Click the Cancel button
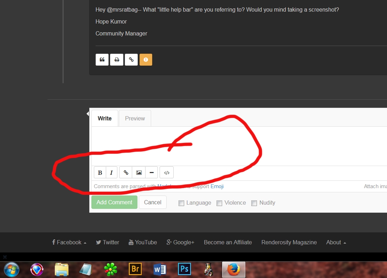Viewport: 387px width, 278px height. (153, 202)
